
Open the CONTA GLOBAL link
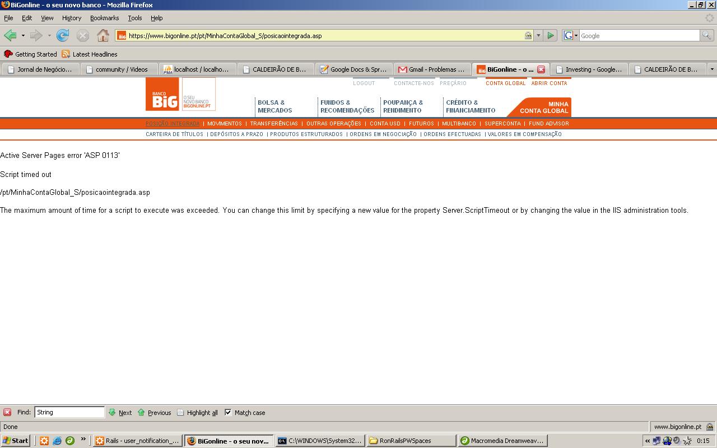point(506,83)
